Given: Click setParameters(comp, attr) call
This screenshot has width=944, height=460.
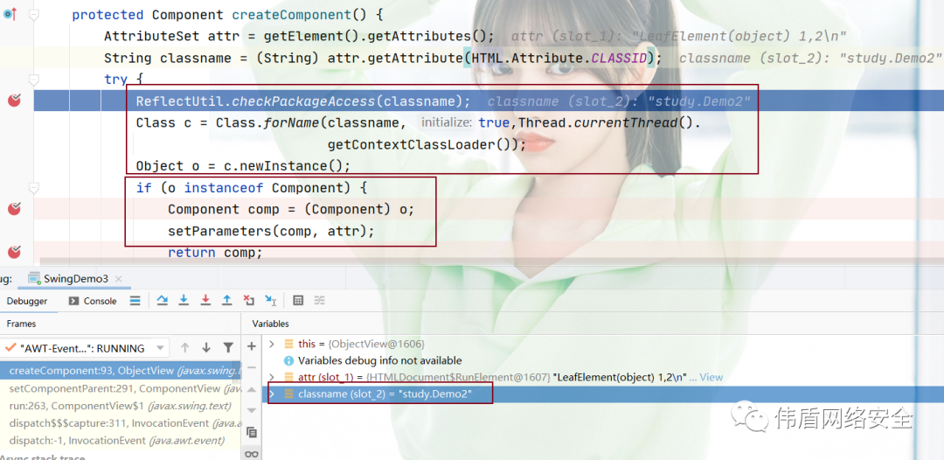Looking at the screenshot, I should tap(271, 231).
